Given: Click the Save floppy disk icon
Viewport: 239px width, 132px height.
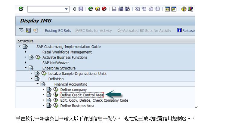Looking at the screenshot, I should click(81, 9).
